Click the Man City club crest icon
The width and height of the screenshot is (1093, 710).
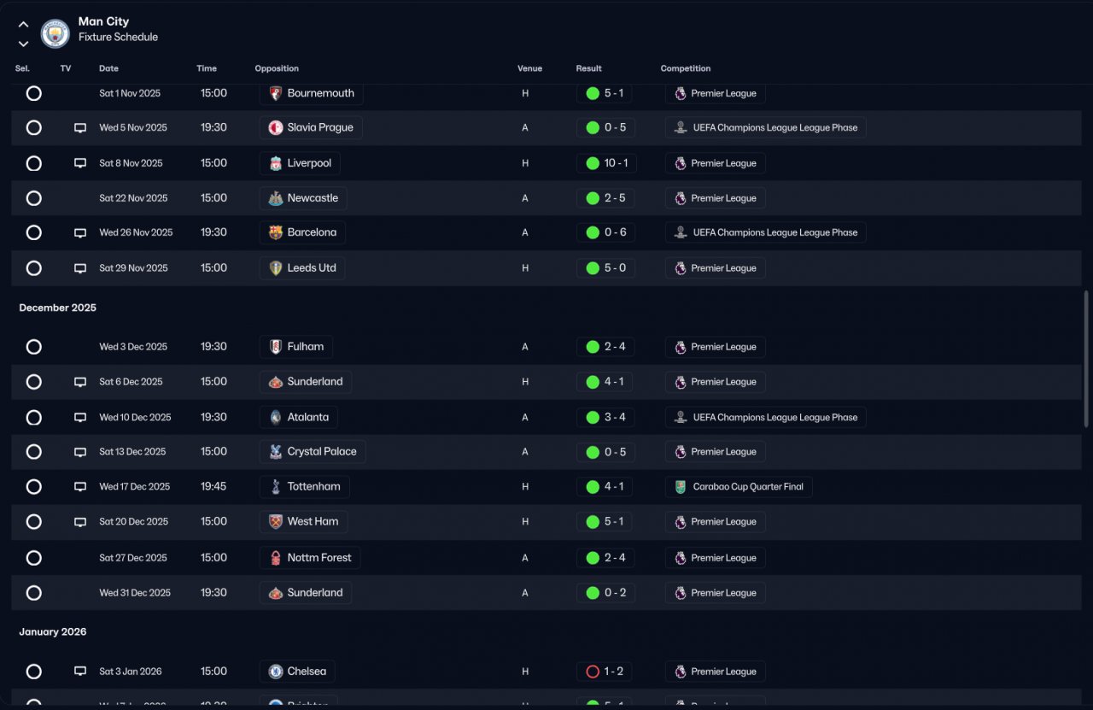pos(56,33)
